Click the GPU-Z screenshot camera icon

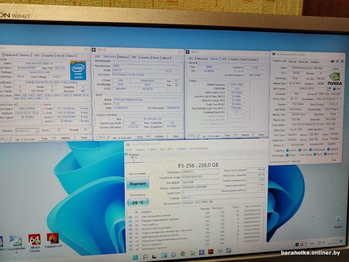point(332,61)
